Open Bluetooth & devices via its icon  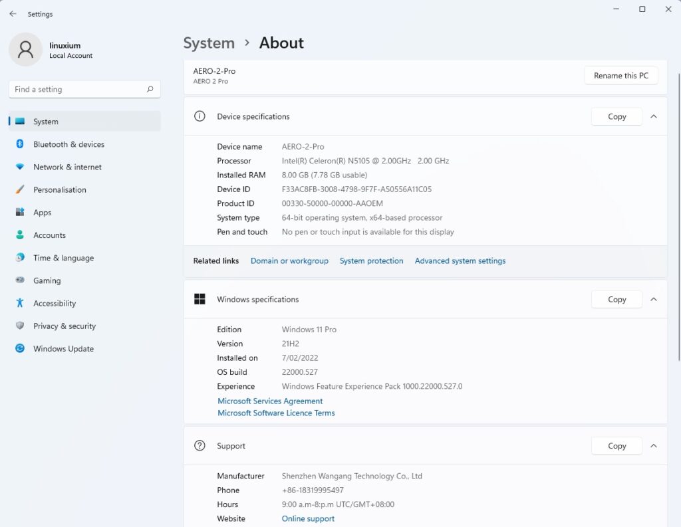click(20, 144)
